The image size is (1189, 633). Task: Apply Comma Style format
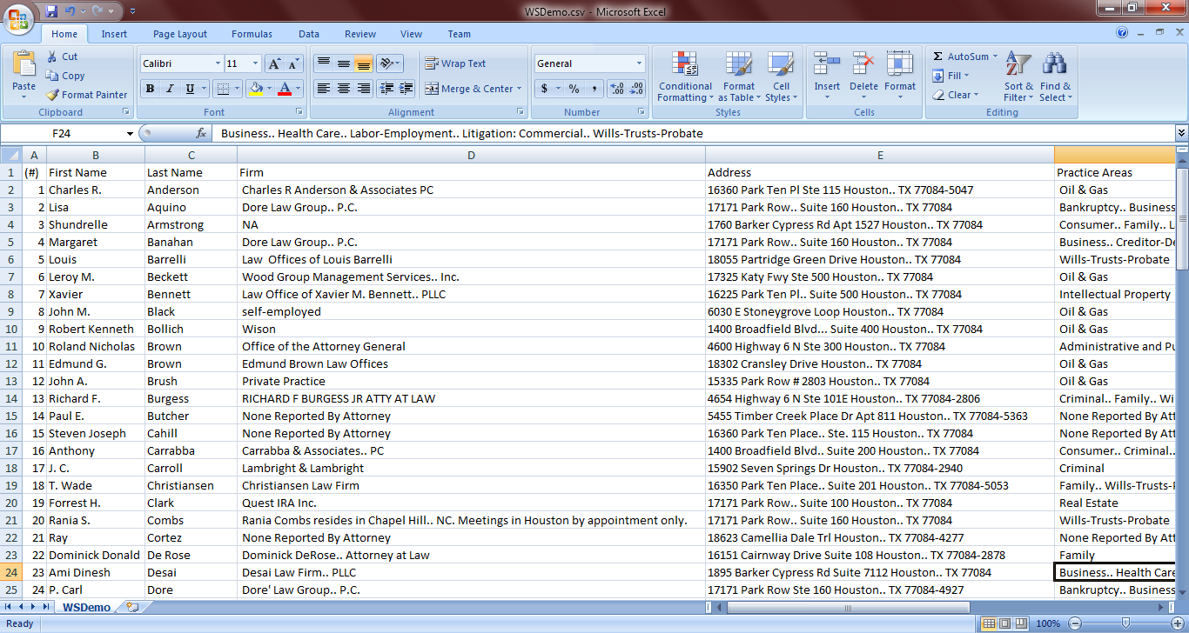594,89
